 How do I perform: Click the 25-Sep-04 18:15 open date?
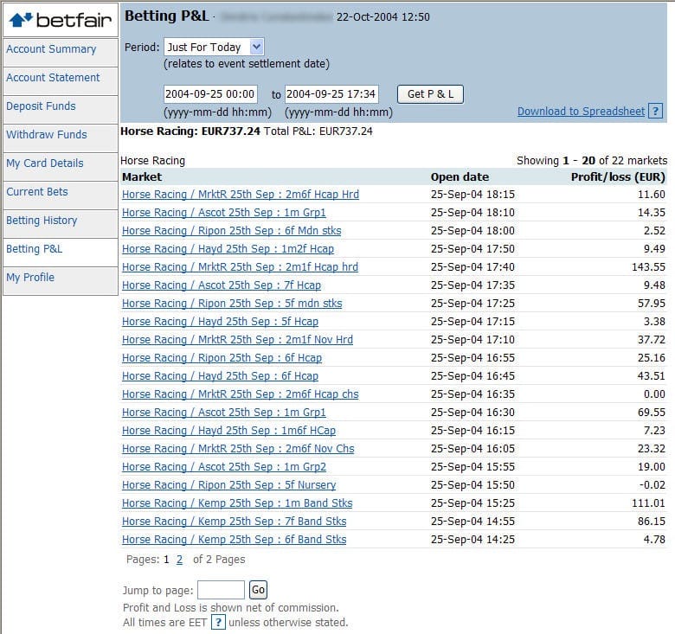472,195
